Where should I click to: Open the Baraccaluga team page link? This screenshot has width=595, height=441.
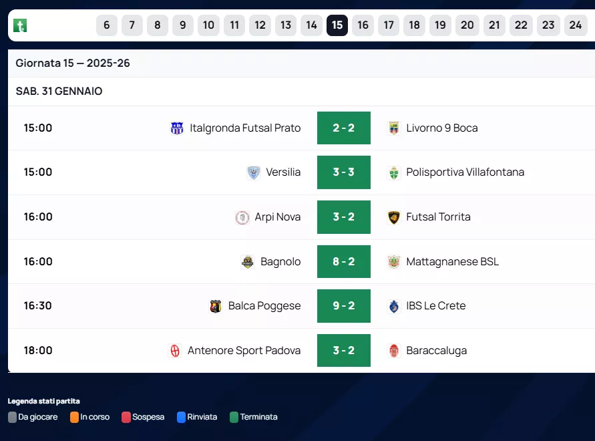tap(436, 351)
